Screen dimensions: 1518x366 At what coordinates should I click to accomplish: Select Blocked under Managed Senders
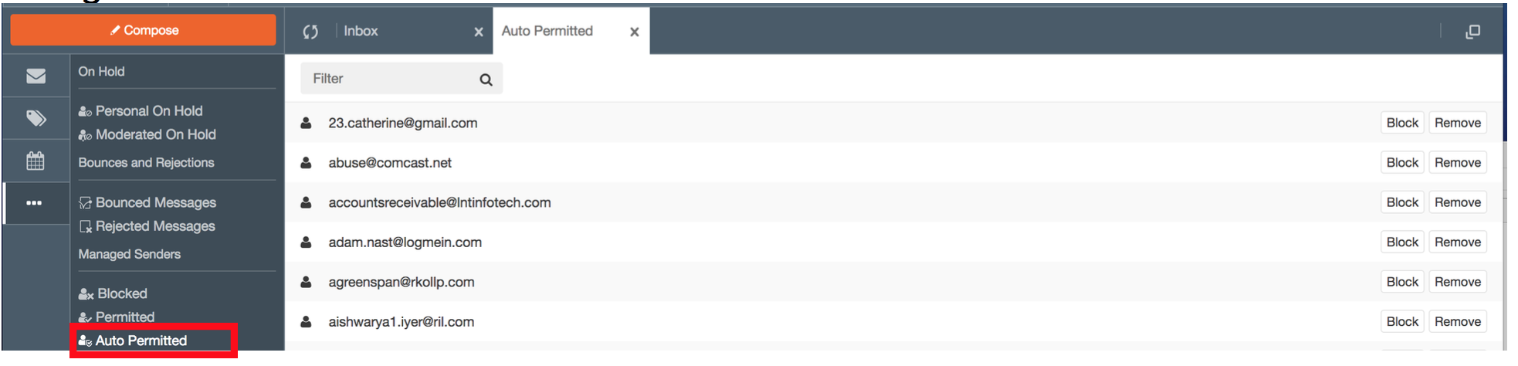click(x=122, y=293)
